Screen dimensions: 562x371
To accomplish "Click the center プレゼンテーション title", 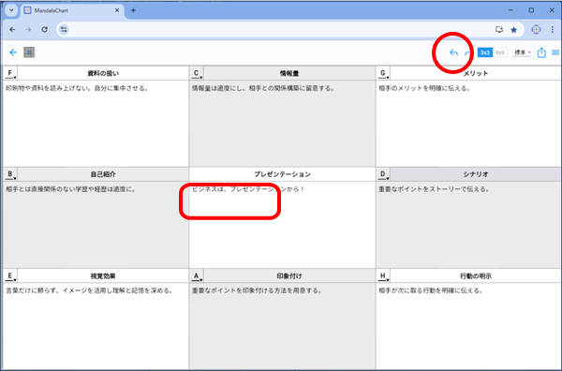I will pos(283,174).
